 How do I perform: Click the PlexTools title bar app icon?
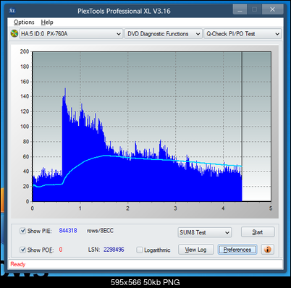(12, 11)
